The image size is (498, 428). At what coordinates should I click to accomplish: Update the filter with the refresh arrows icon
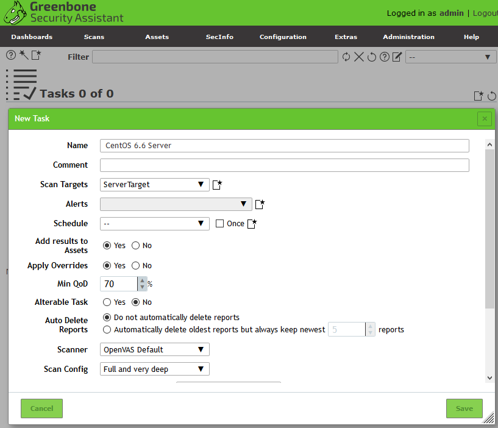click(x=346, y=57)
